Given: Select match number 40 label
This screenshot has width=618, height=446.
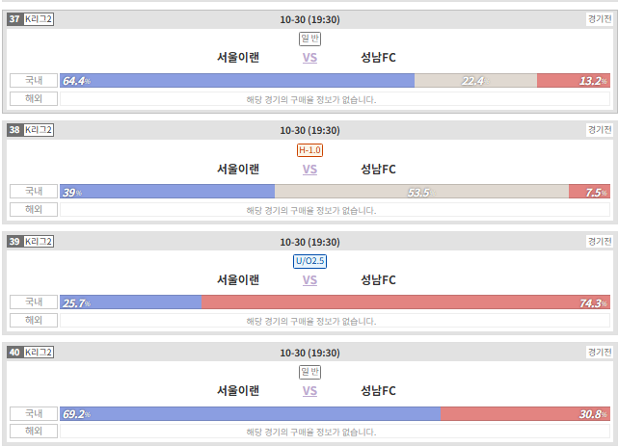Looking at the screenshot, I should click(x=14, y=353).
